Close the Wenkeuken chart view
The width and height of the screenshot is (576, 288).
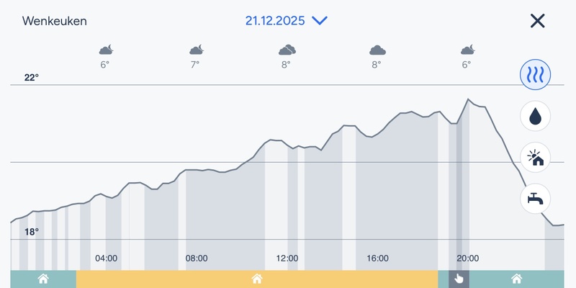pyautogui.click(x=537, y=21)
